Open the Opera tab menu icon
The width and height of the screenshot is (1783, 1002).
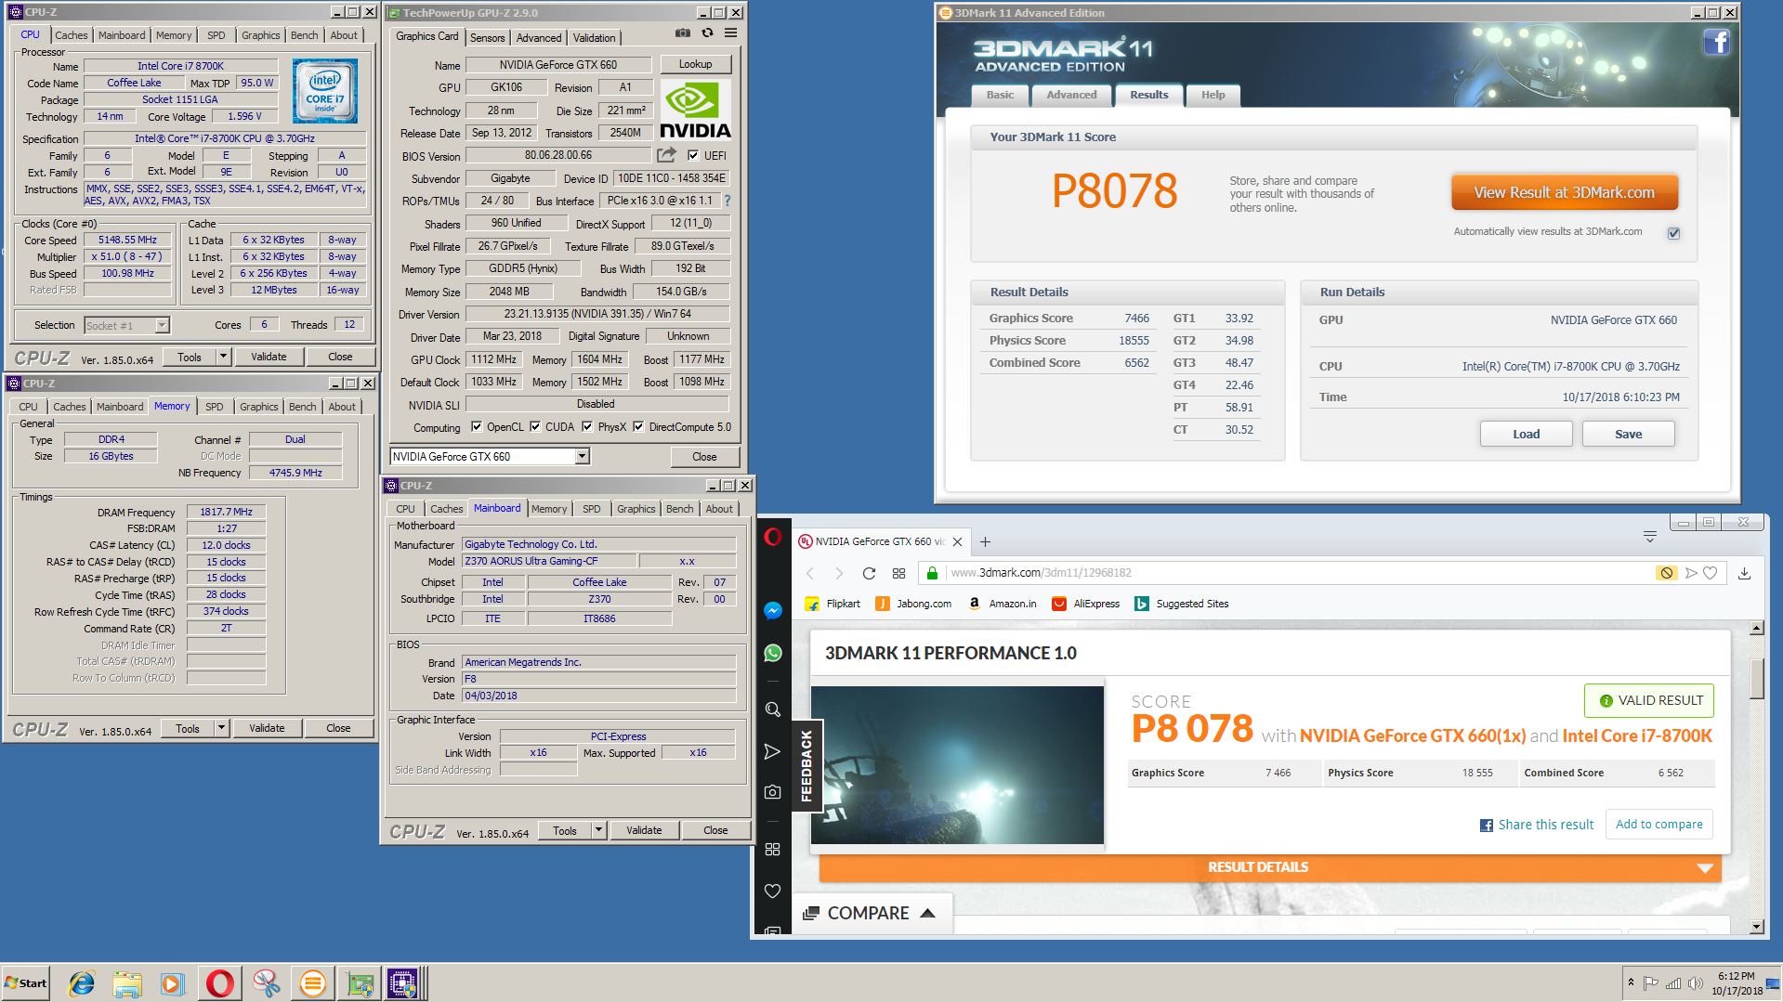(1650, 537)
